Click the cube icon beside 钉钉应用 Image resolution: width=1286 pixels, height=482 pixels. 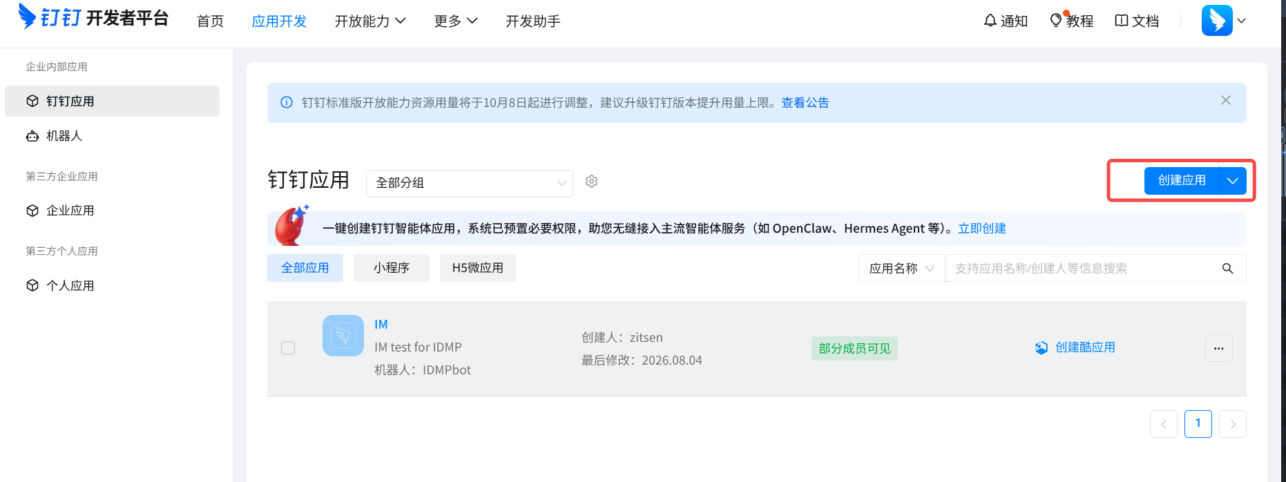(x=32, y=101)
